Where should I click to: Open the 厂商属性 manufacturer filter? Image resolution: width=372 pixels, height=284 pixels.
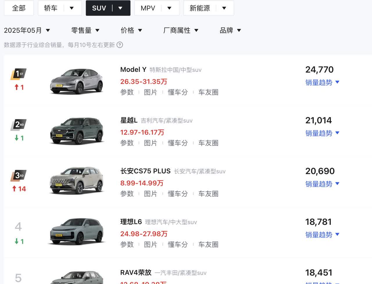(x=181, y=30)
